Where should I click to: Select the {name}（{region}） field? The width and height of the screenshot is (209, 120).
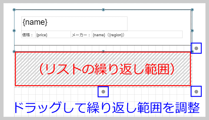(x=137, y=34)
